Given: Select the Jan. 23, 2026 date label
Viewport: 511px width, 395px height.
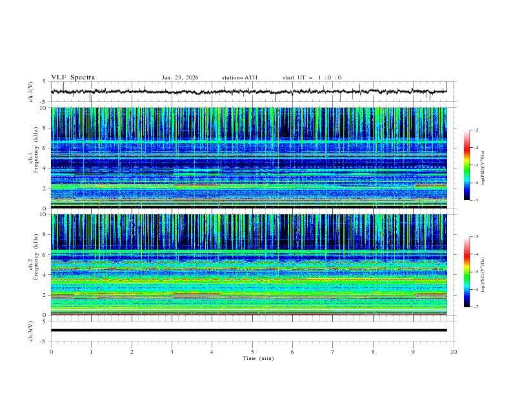Looking at the screenshot, I should click(x=180, y=77).
